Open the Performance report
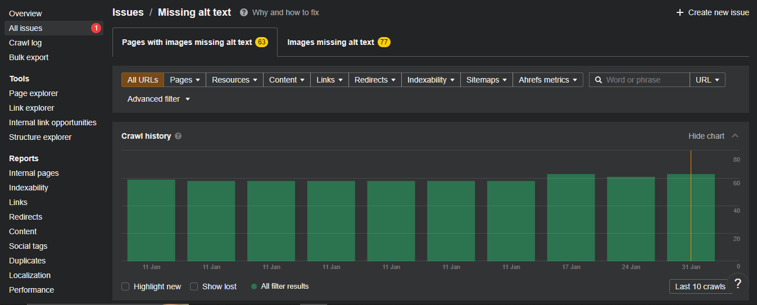Screen dimensions: 757x305 (x=31, y=290)
